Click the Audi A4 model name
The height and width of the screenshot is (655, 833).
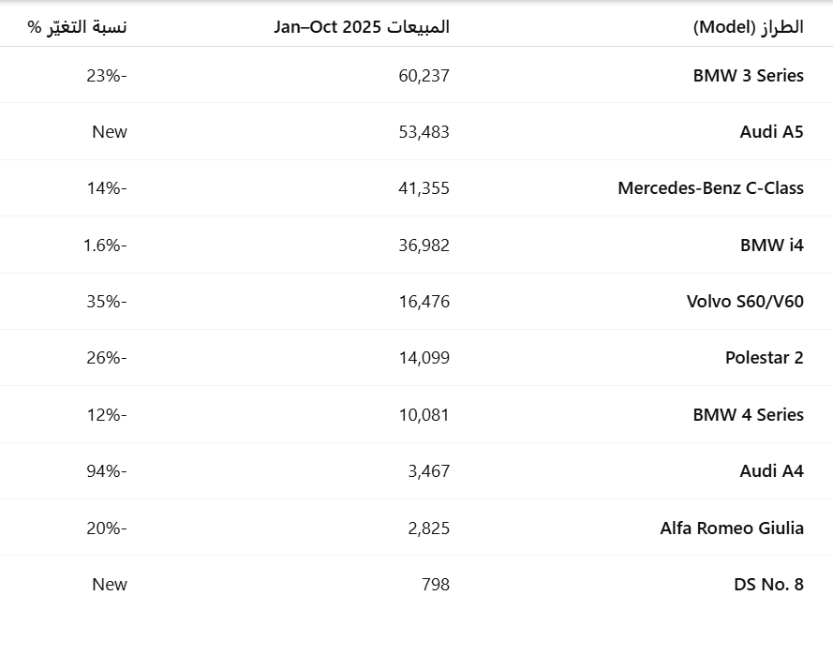click(771, 471)
